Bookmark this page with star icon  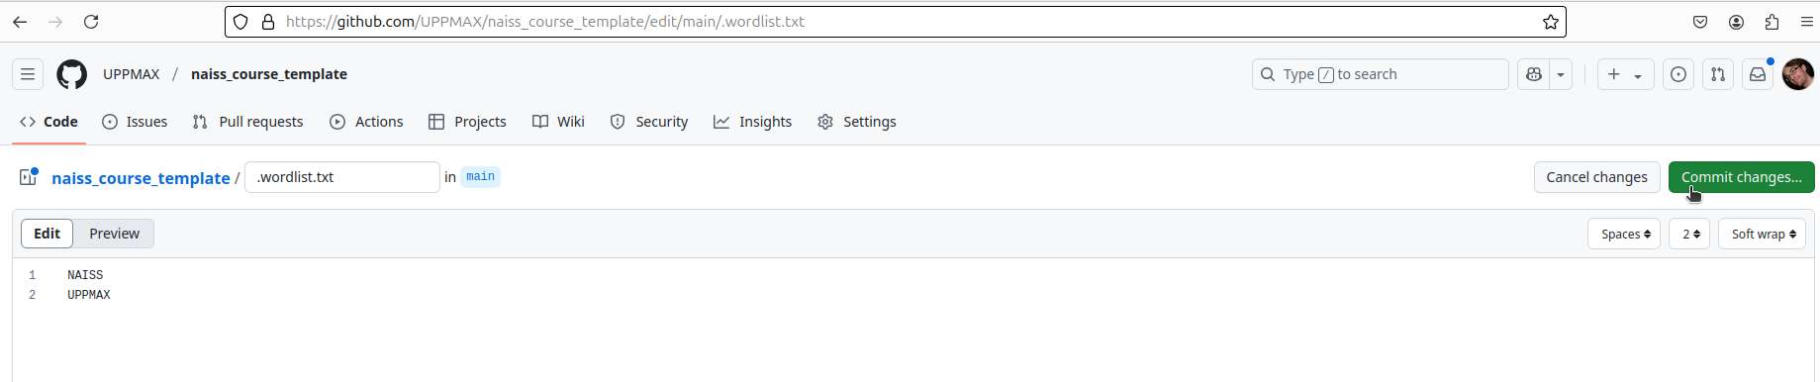tap(1550, 22)
